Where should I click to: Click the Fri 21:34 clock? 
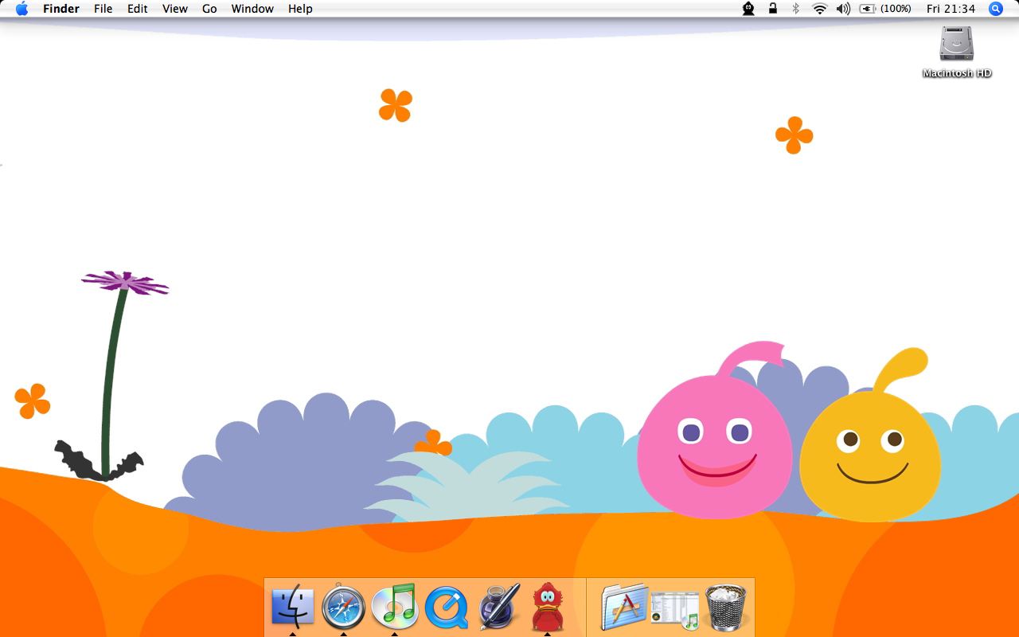(951, 9)
